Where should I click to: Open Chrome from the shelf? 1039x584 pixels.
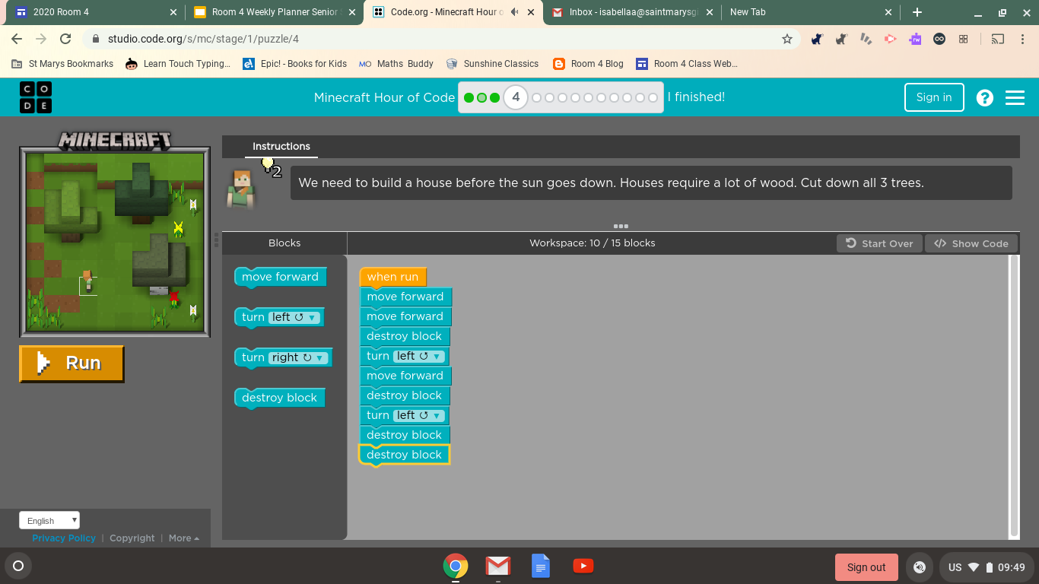coord(456,566)
